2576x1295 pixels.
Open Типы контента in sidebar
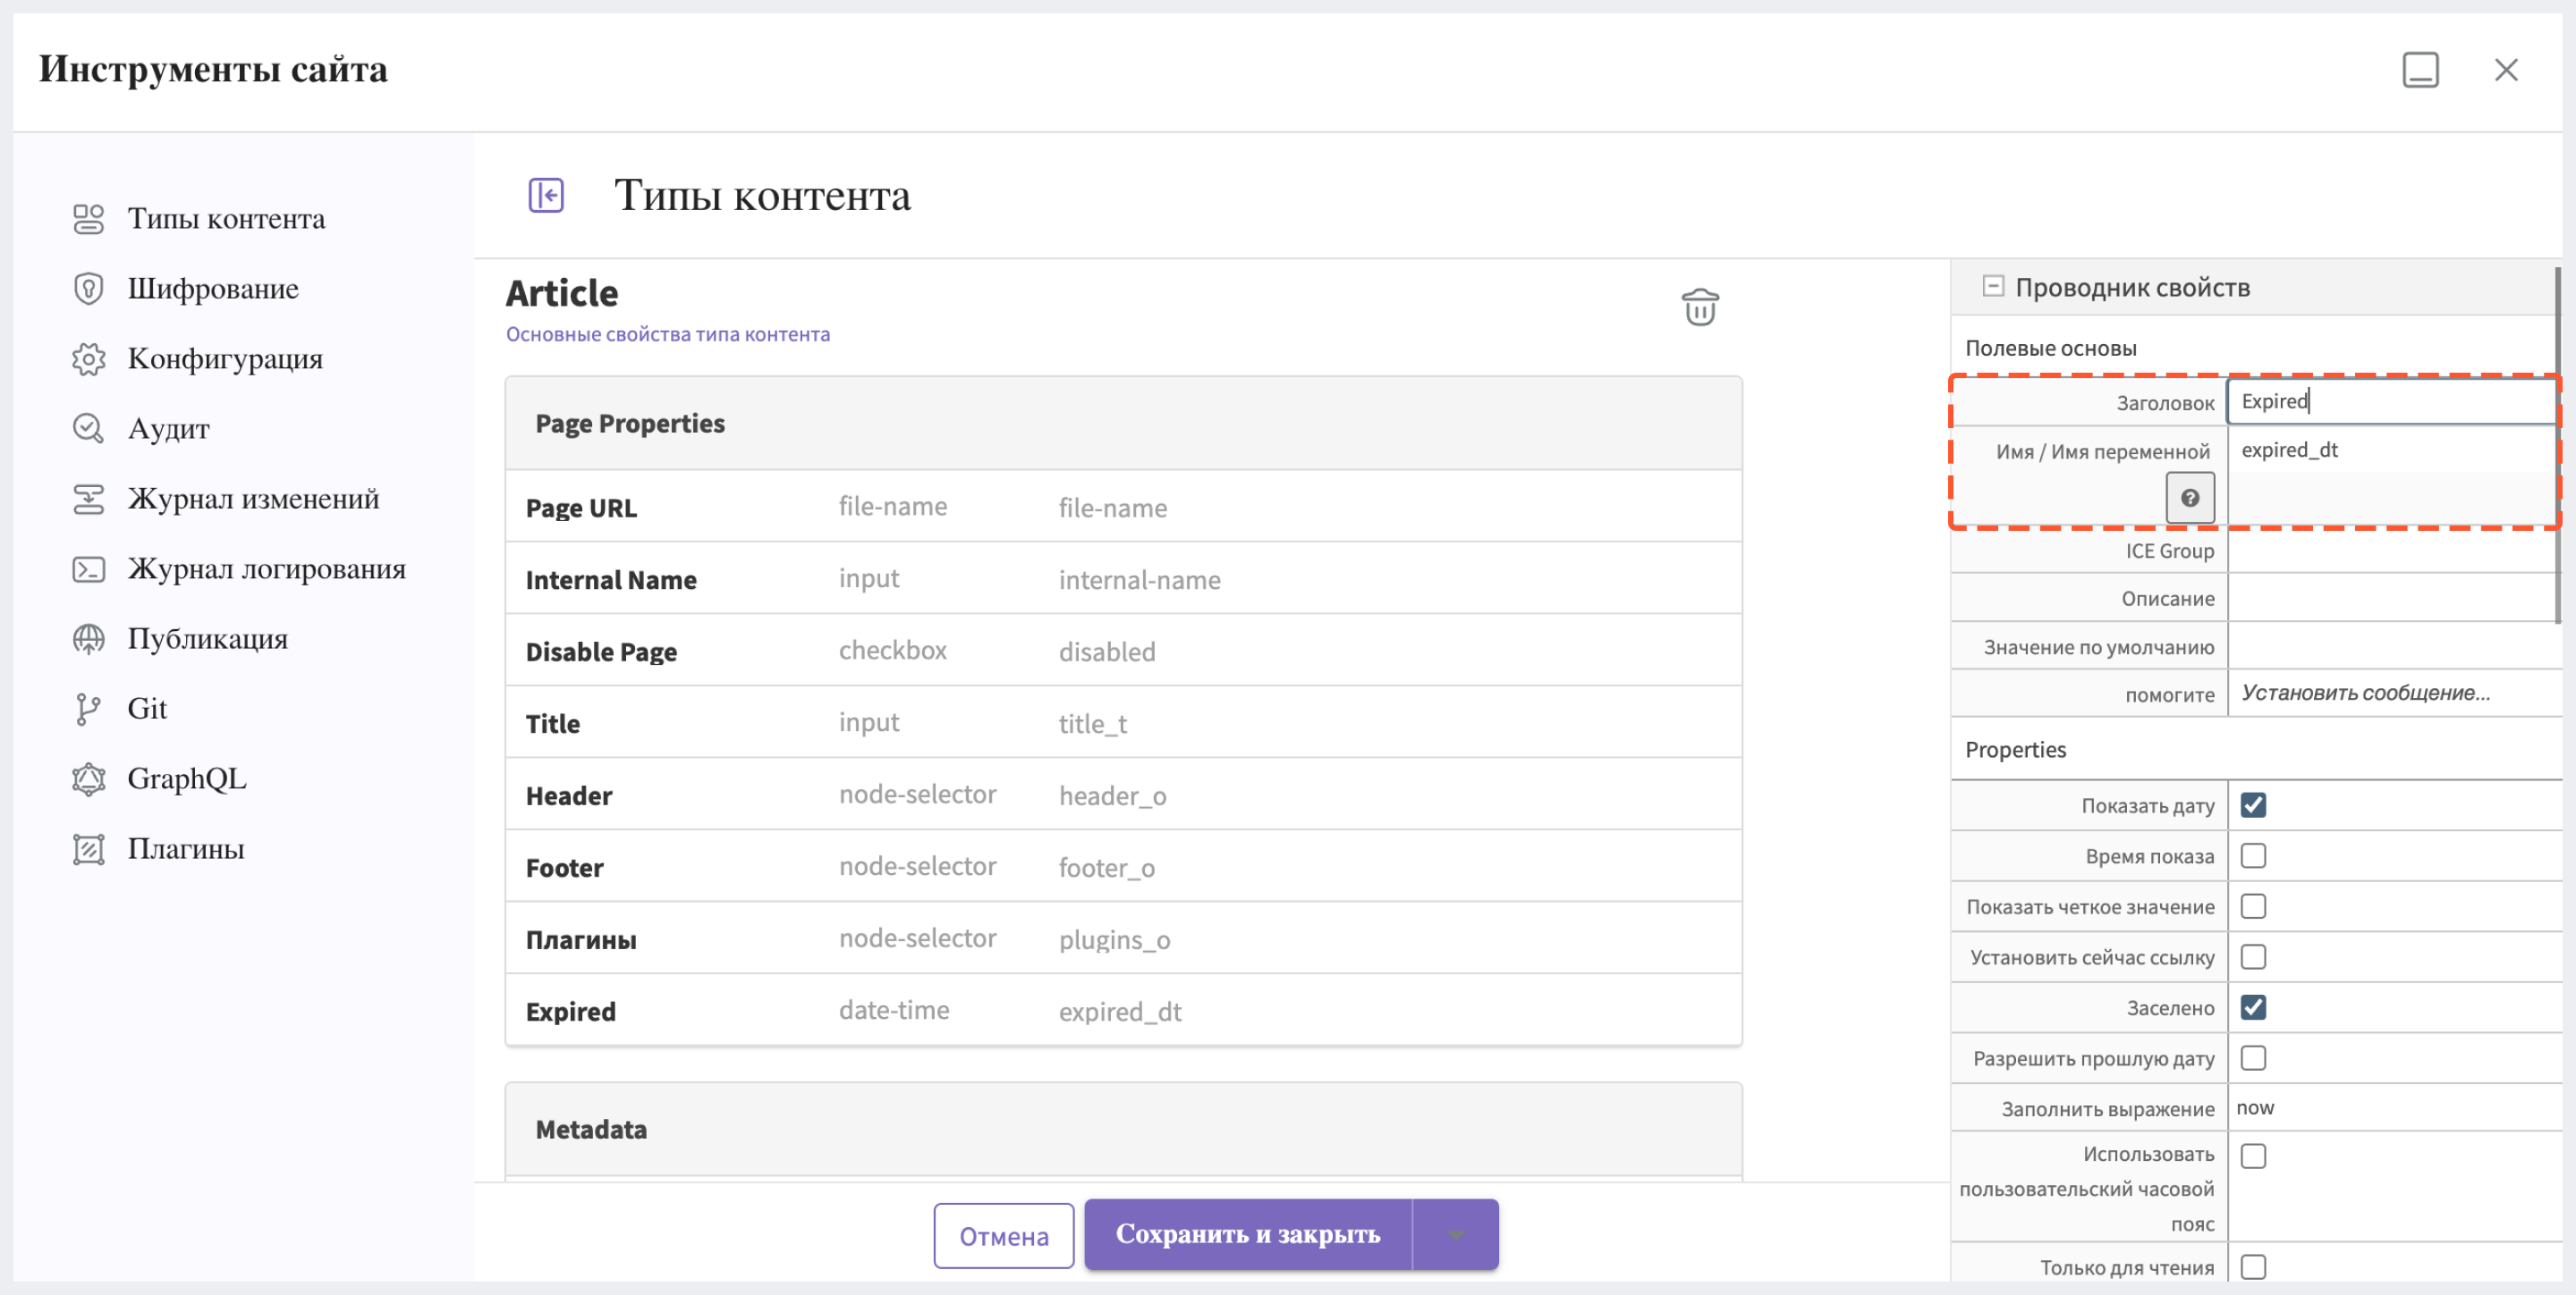point(226,219)
